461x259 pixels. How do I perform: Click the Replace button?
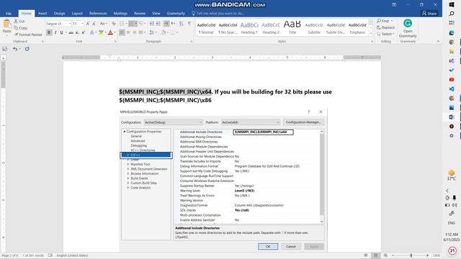385,27
